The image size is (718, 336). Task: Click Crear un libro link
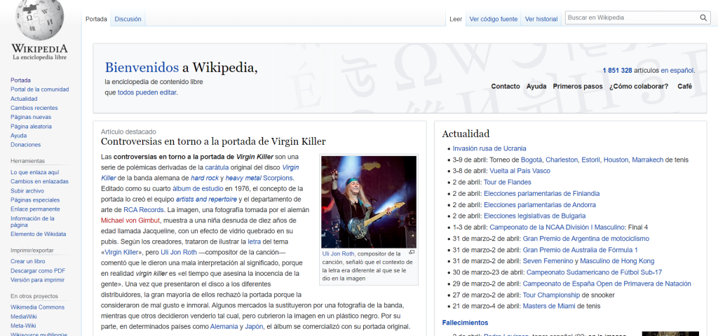point(27,262)
